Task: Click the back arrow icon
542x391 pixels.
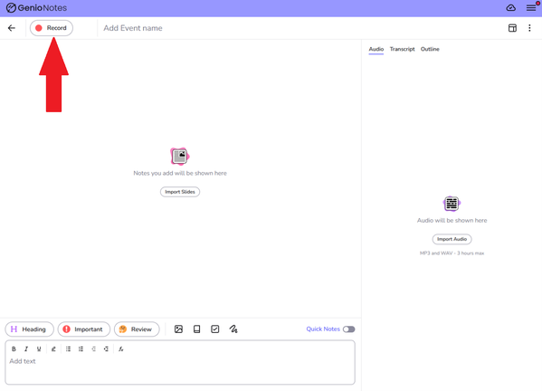Action: click(12, 28)
